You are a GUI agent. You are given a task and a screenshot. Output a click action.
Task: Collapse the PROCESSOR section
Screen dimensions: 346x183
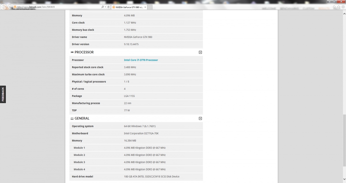[x=200, y=52]
